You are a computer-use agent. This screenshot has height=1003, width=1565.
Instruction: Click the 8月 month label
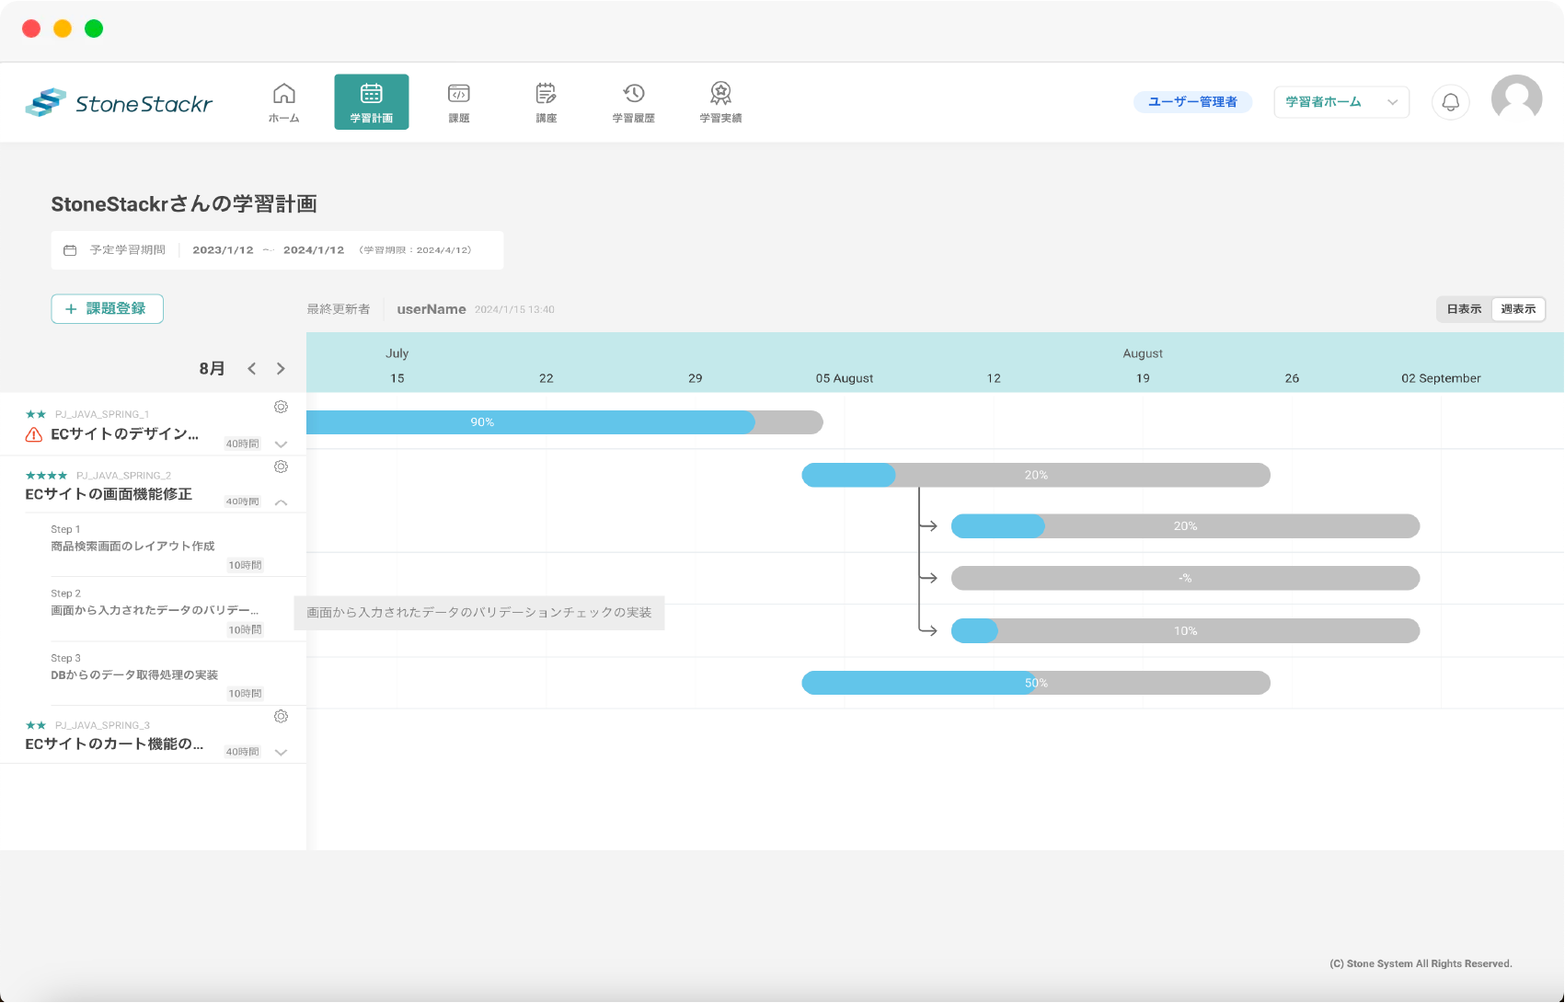point(212,368)
